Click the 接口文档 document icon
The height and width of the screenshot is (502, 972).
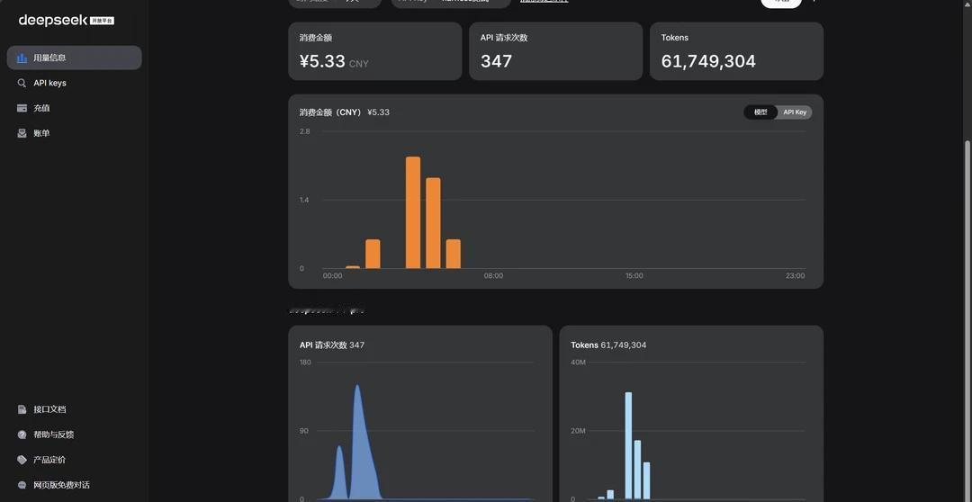coord(22,409)
